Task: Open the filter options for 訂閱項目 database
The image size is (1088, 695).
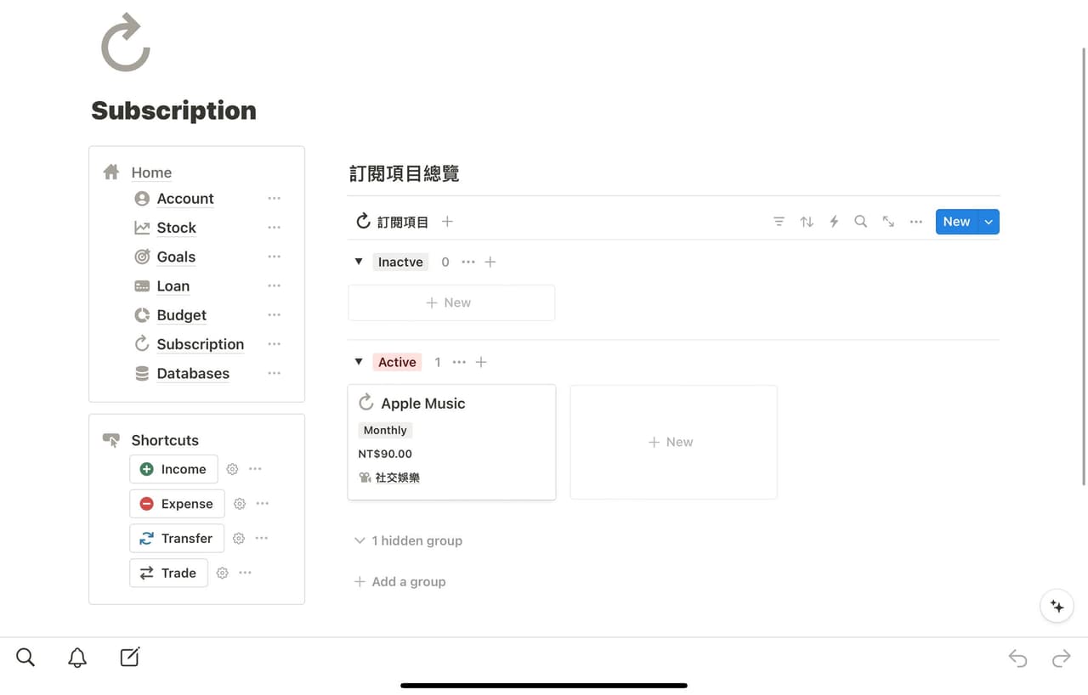Action: pos(779,221)
